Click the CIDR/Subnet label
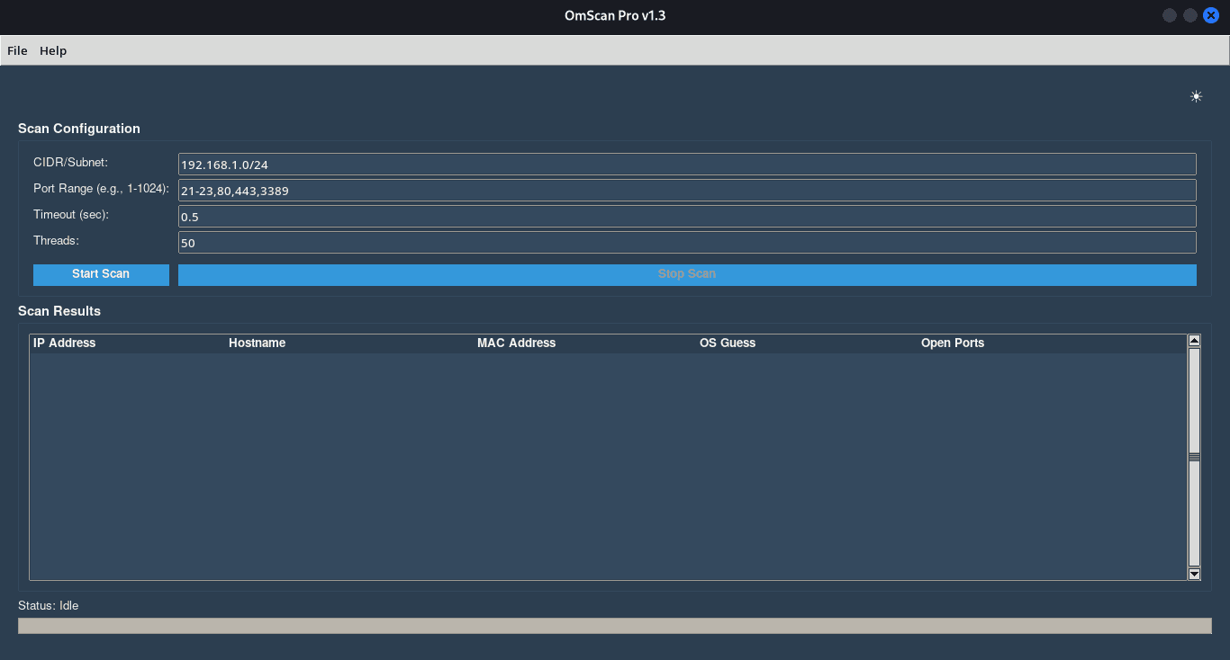The height and width of the screenshot is (660, 1230). pos(70,163)
